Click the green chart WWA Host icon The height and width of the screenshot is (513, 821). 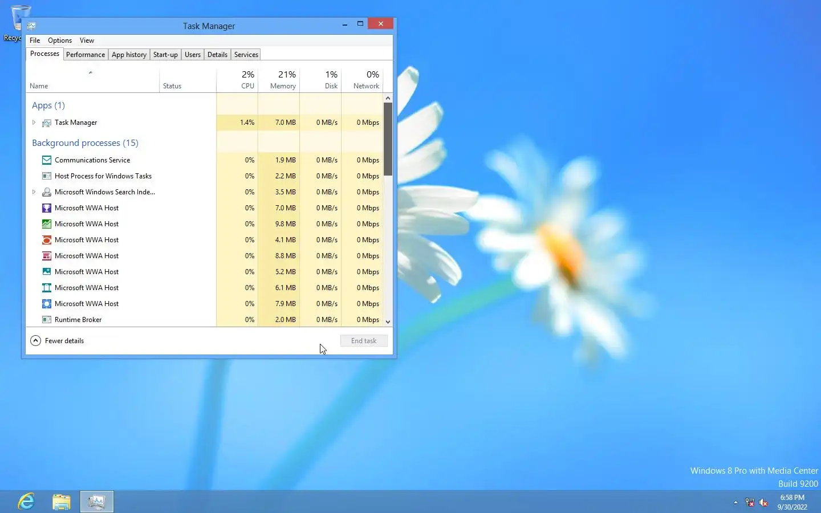47,224
